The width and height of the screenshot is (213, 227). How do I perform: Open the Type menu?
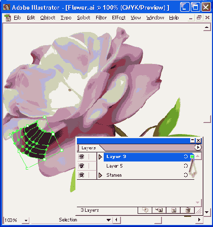[x=66, y=18]
